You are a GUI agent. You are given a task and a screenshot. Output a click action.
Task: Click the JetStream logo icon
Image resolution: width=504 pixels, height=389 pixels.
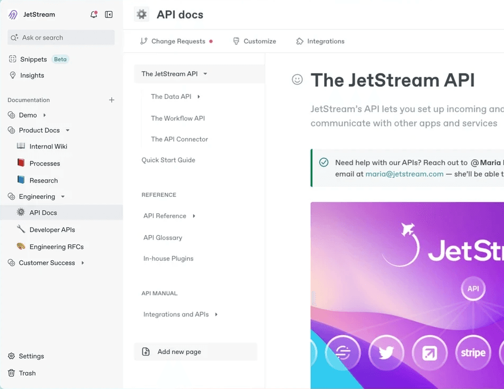click(13, 14)
